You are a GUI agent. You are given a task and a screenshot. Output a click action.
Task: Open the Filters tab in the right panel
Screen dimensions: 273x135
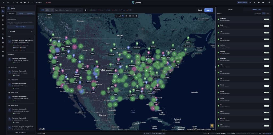230,9
